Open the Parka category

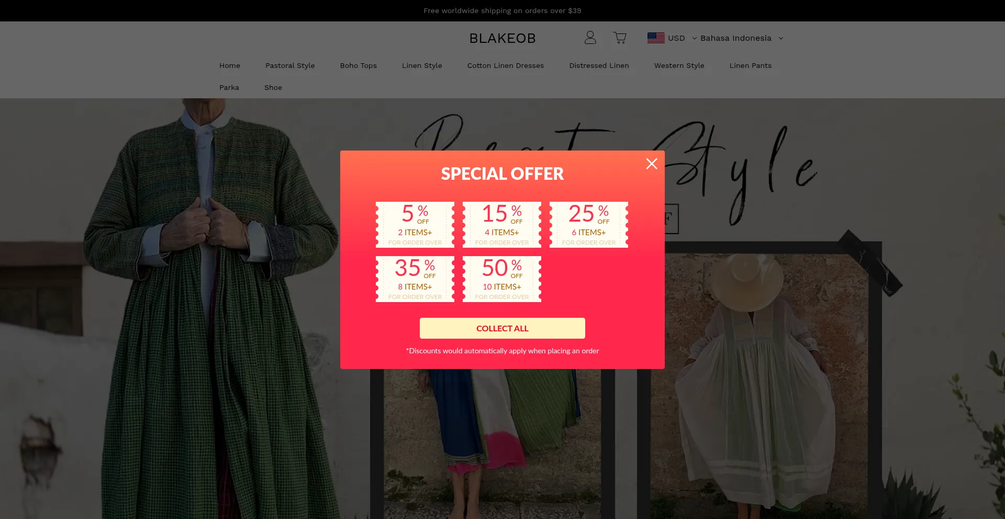point(229,87)
